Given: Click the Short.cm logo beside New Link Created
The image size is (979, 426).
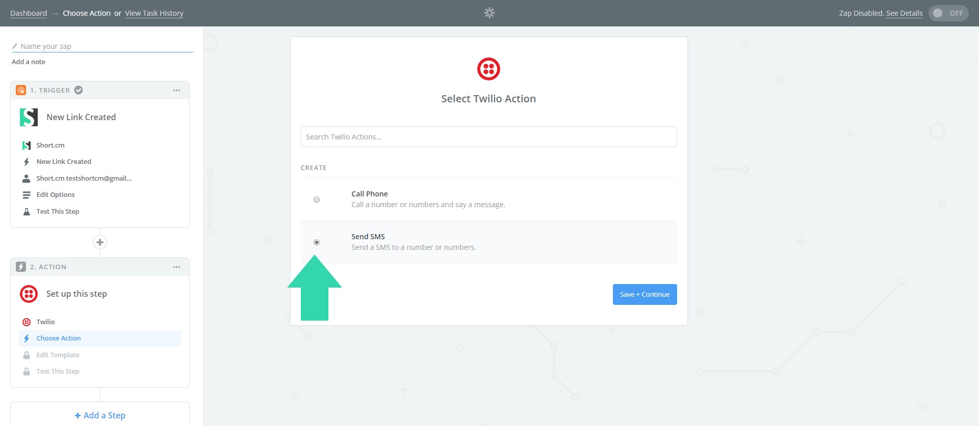Looking at the screenshot, I should [29, 117].
